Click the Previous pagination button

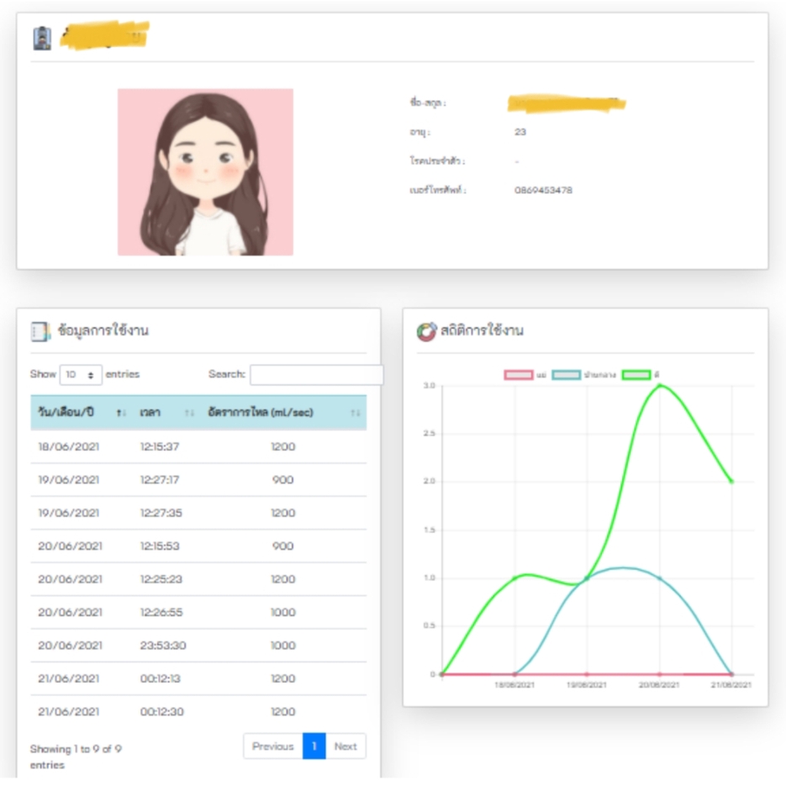(273, 746)
